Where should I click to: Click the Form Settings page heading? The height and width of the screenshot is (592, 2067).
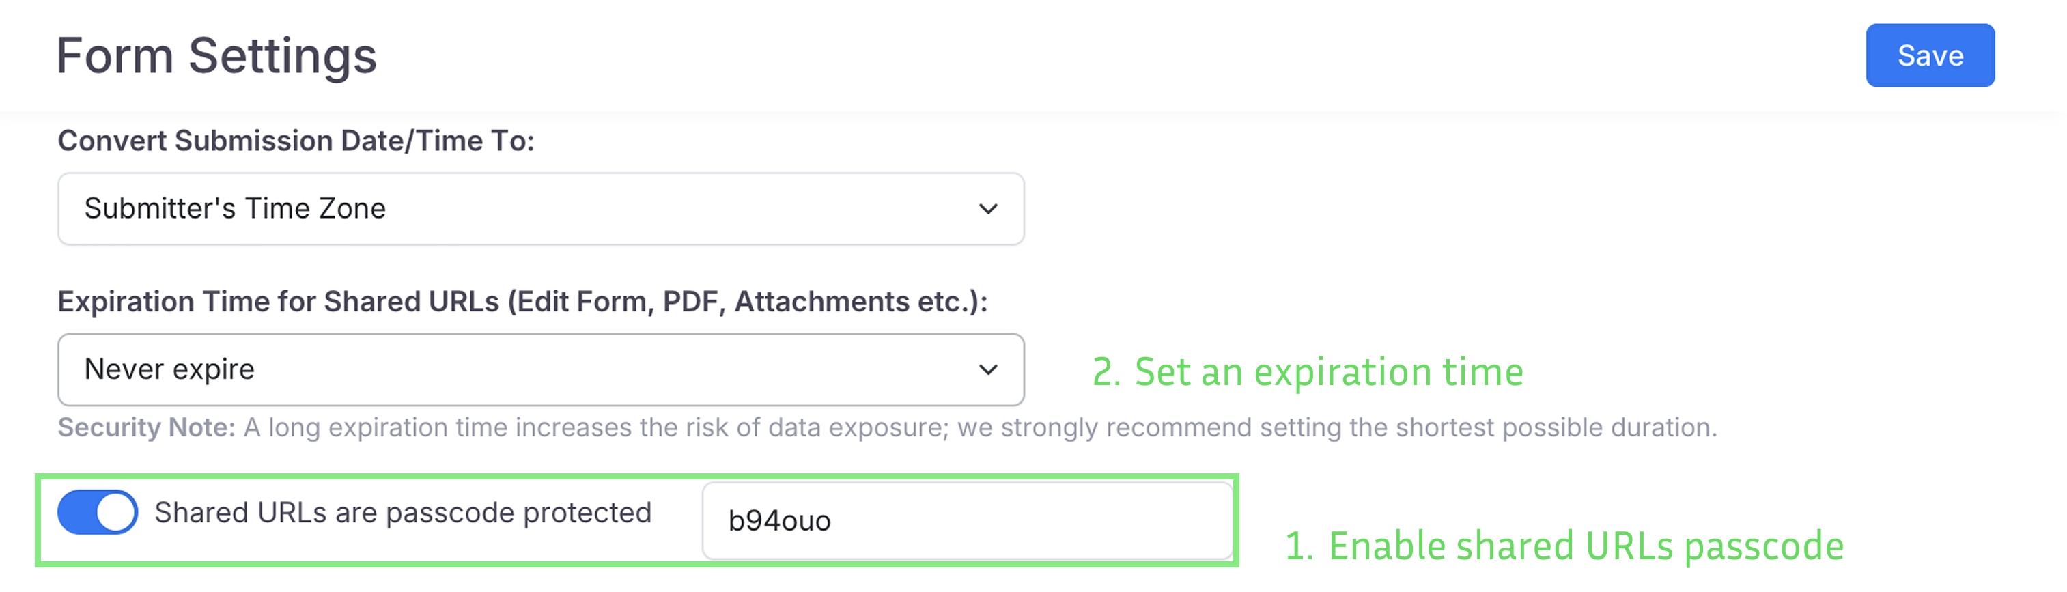tap(216, 56)
